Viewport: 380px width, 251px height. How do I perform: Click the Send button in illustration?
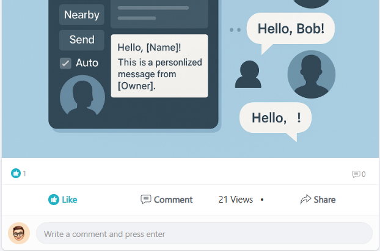click(x=82, y=40)
